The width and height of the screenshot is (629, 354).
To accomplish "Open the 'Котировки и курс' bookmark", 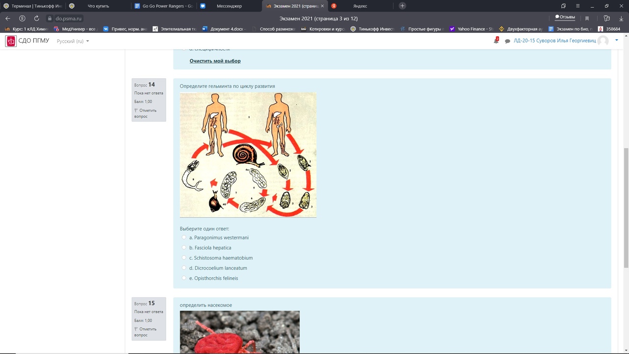I will 322,29.
